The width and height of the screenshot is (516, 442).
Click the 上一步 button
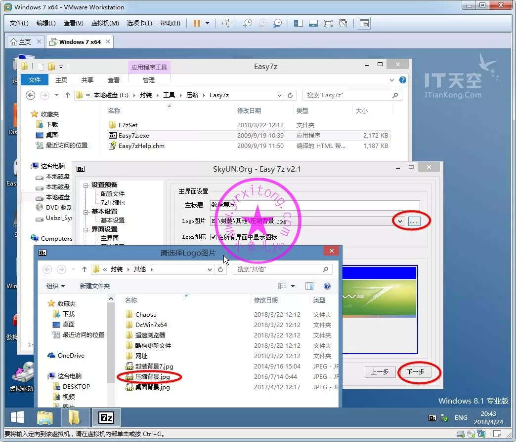point(380,372)
